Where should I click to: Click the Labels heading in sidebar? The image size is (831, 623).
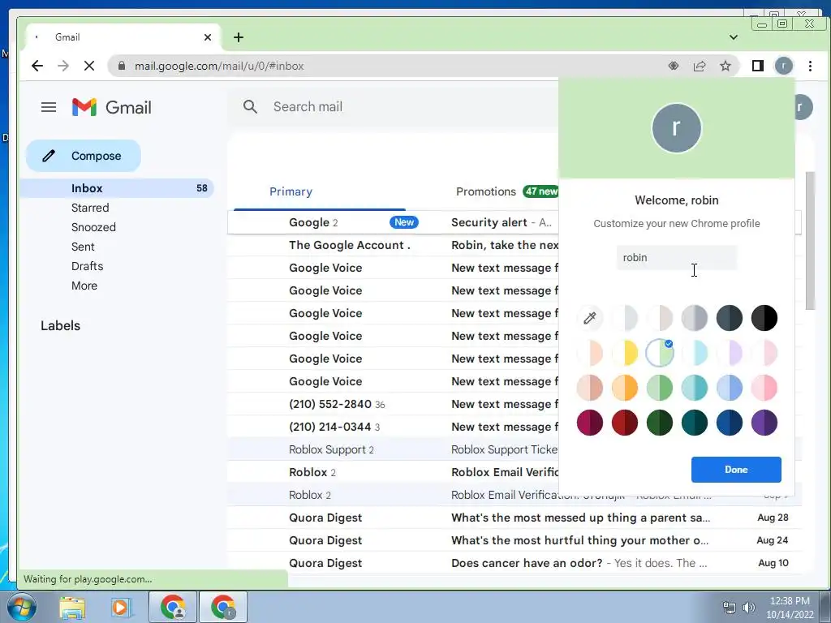60,326
